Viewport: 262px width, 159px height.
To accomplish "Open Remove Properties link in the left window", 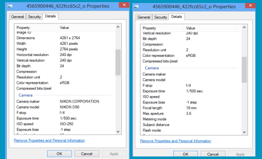I will coord(49,140).
